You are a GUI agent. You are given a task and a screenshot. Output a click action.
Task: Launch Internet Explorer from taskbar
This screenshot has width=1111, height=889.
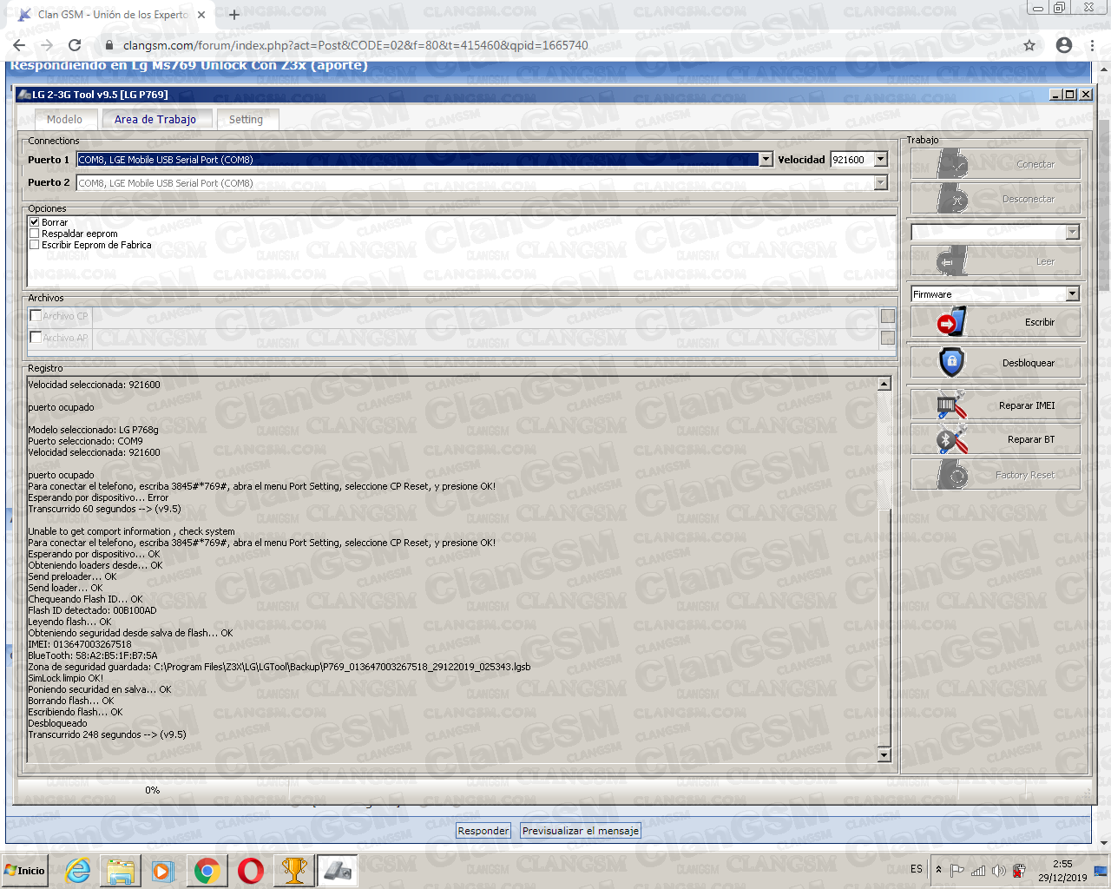tap(78, 871)
